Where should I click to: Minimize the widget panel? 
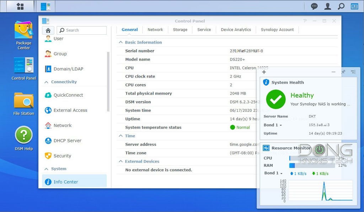tap(333, 72)
